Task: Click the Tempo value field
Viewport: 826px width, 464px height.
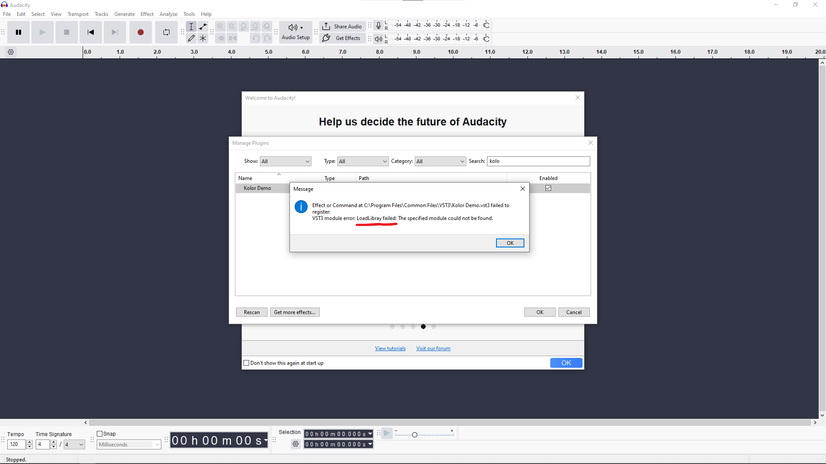Action: coord(17,444)
